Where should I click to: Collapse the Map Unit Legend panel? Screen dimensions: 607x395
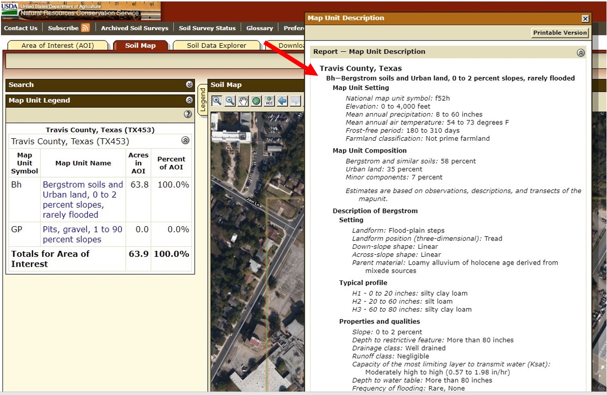click(x=189, y=100)
